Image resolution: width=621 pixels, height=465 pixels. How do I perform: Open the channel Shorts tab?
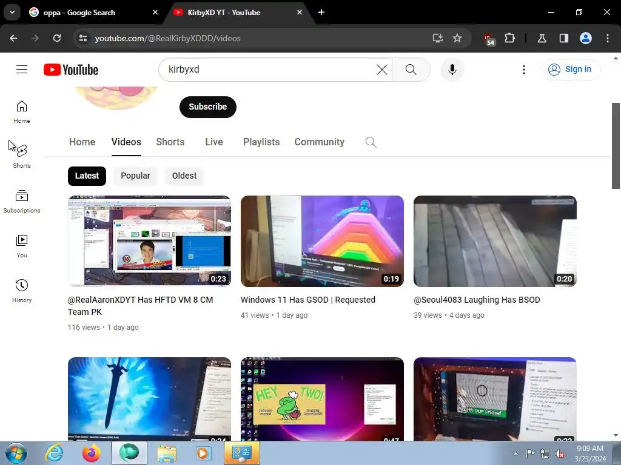tap(170, 142)
